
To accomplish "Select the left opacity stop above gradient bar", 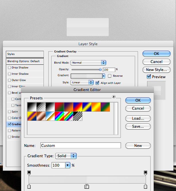I will pos(29,173).
